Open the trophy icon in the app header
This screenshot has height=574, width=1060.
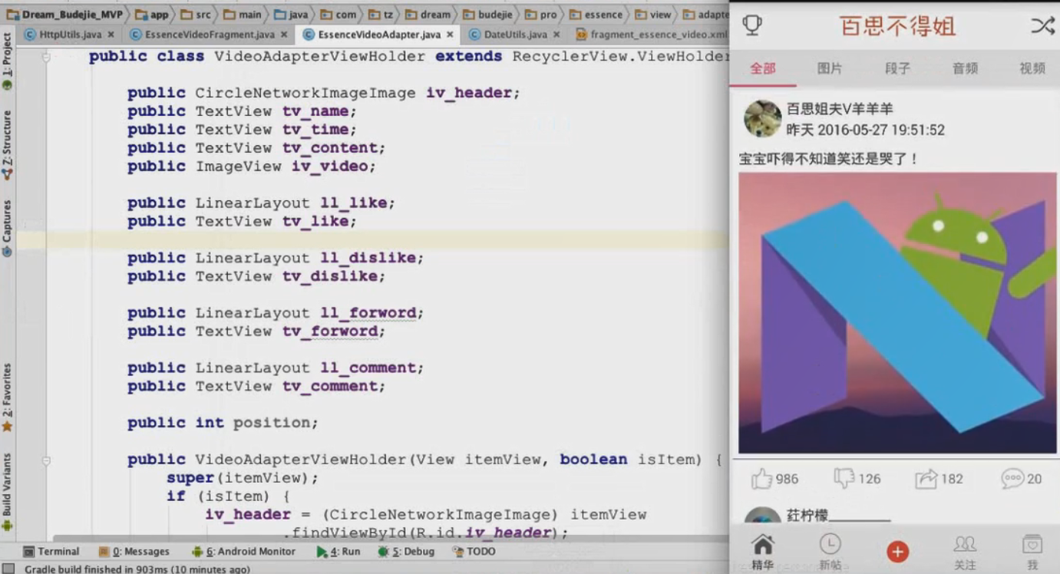[x=752, y=25]
